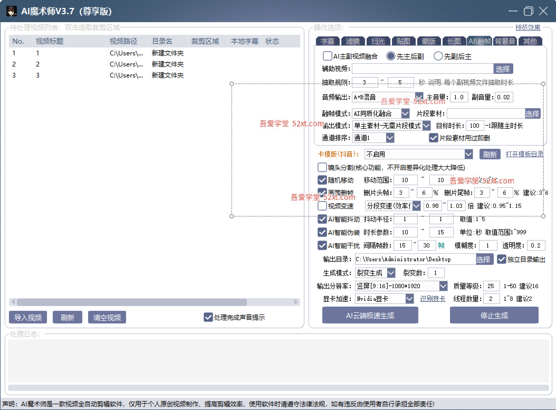Click the scrollbar left arrow in video list

(13, 302)
